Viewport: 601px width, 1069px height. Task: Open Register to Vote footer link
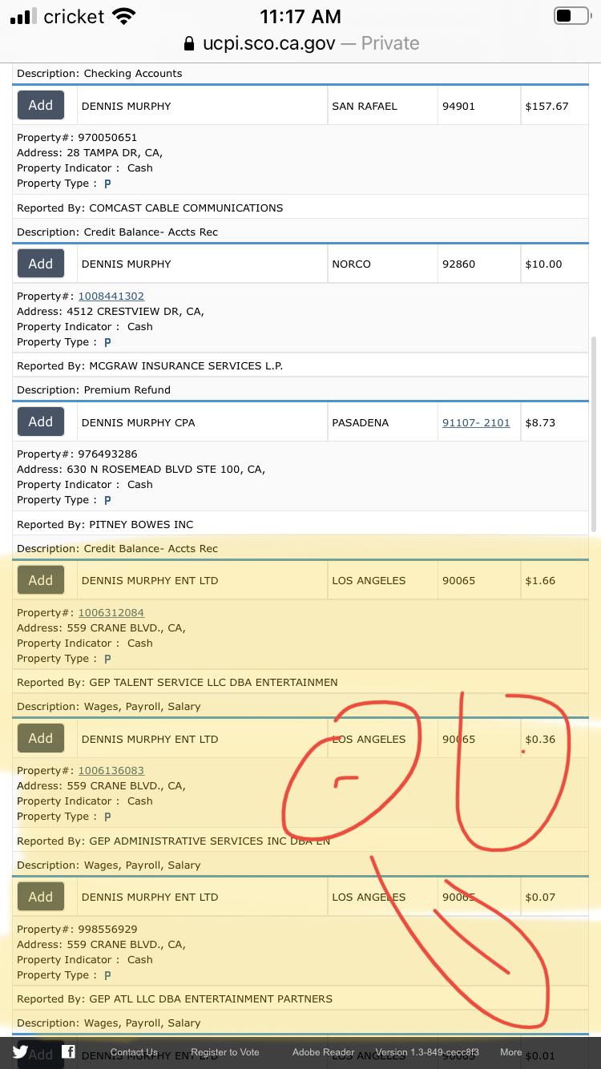[225, 1052]
